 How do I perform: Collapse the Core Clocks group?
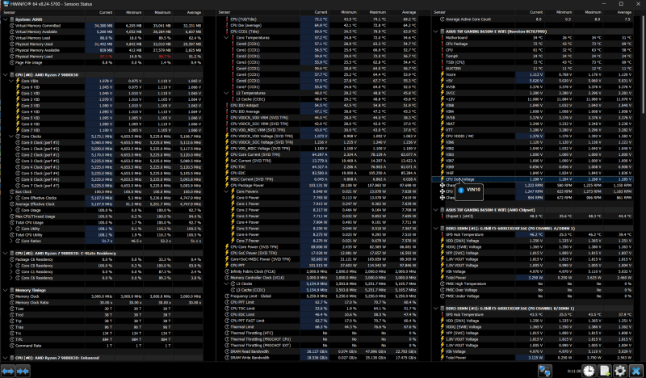tap(11, 136)
